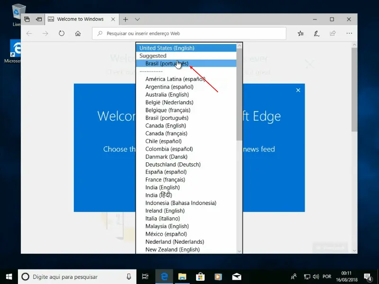Screen dimensions: 379x284
Task: Open a new tab with plus icon
Action: [x=126, y=19]
